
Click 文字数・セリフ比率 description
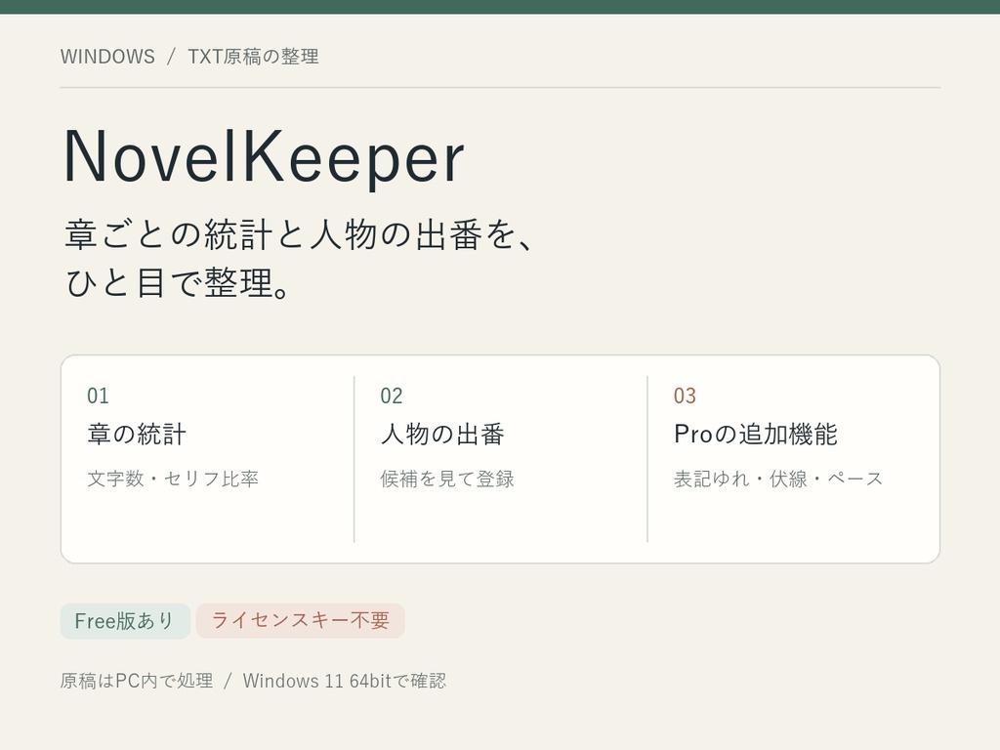[x=173, y=479]
